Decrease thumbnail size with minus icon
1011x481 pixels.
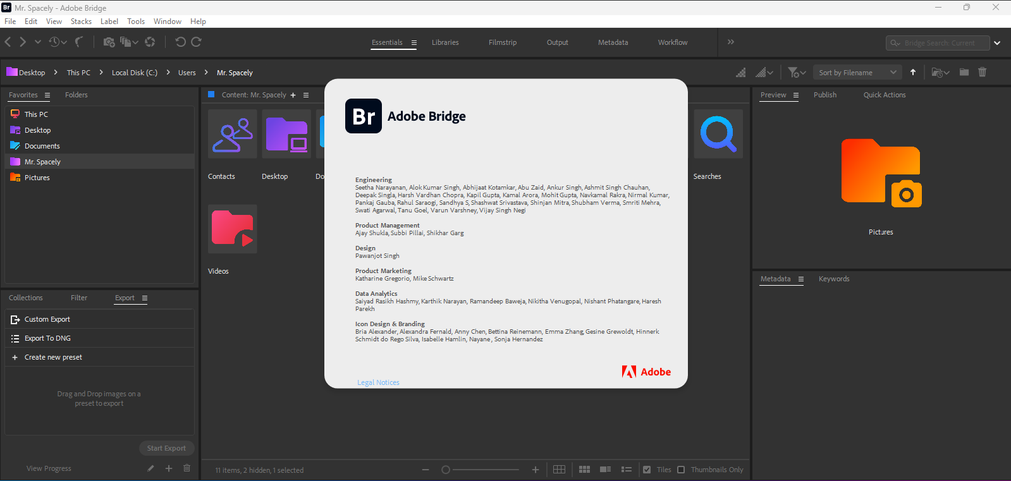426,470
